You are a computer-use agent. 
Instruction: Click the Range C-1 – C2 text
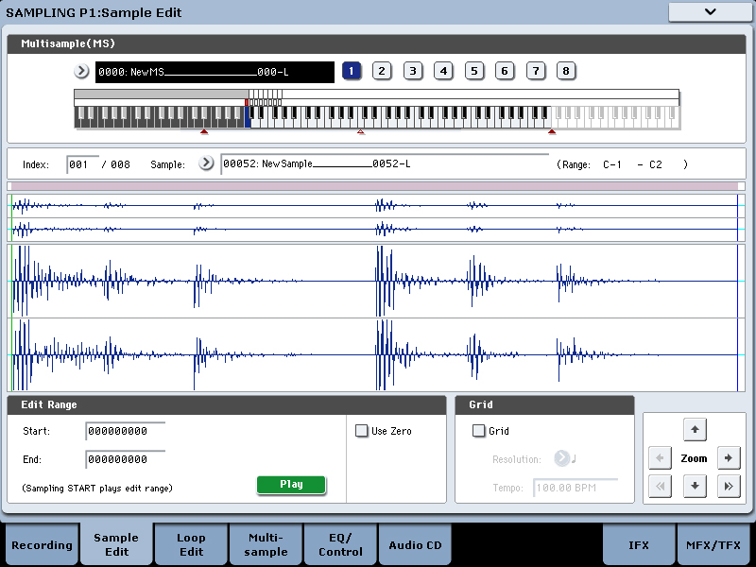[622, 164]
